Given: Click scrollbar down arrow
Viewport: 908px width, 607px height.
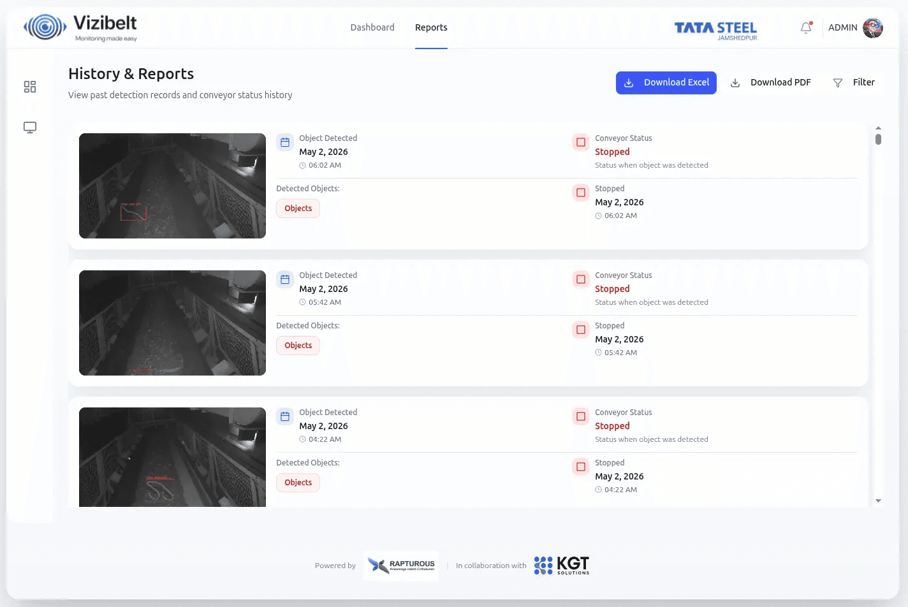Looking at the screenshot, I should pos(878,501).
